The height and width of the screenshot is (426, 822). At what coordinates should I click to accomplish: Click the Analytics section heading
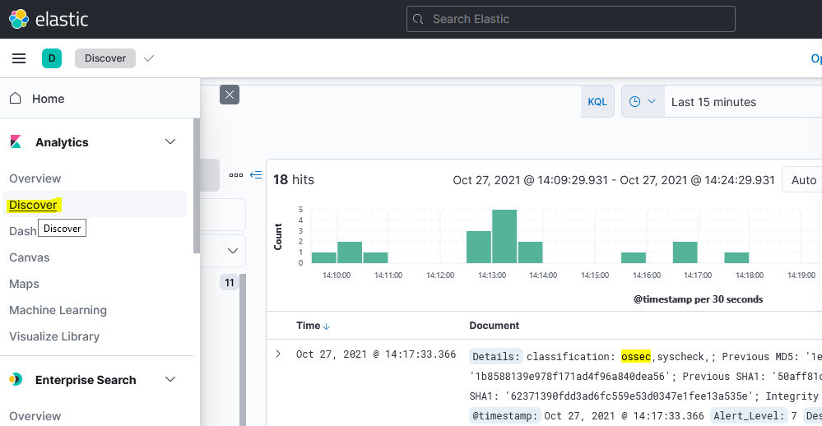[x=62, y=142]
